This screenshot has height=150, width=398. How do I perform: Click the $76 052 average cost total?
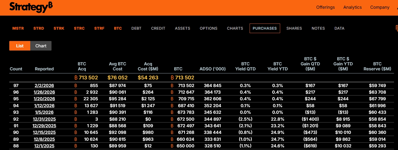(x=117, y=78)
